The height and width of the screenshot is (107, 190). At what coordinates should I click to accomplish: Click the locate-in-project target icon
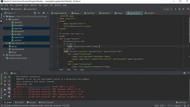35,13
